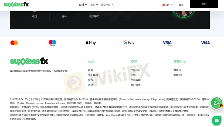The width and height of the screenshot is (224, 127).
Task: Open the green live chat bubble
Action: 216,121
